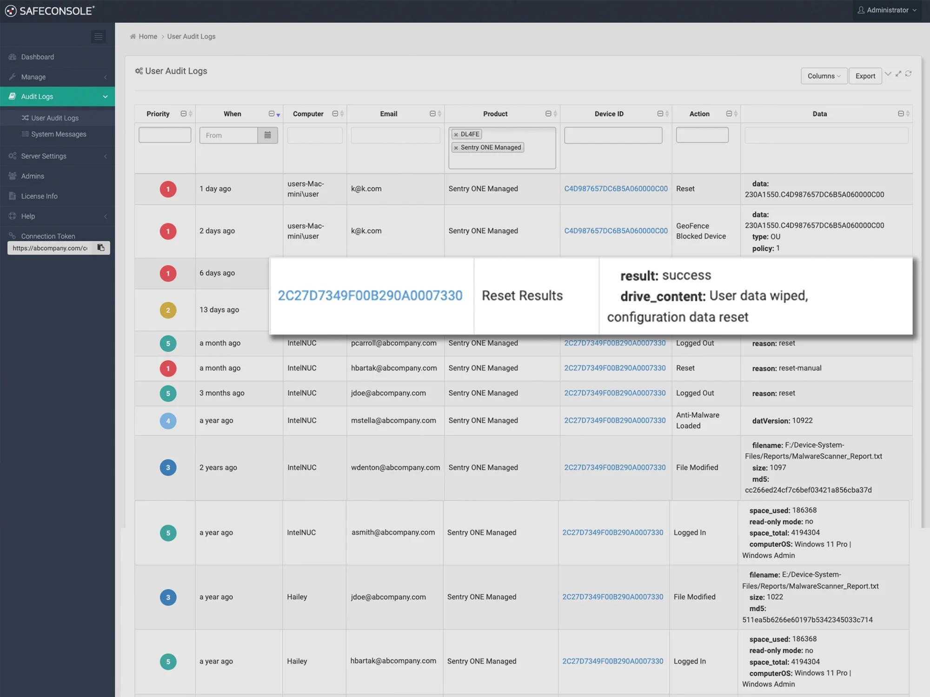This screenshot has height=697, width=930.
Task: Click the Email filter input field
Action: (x=395, y=135)
